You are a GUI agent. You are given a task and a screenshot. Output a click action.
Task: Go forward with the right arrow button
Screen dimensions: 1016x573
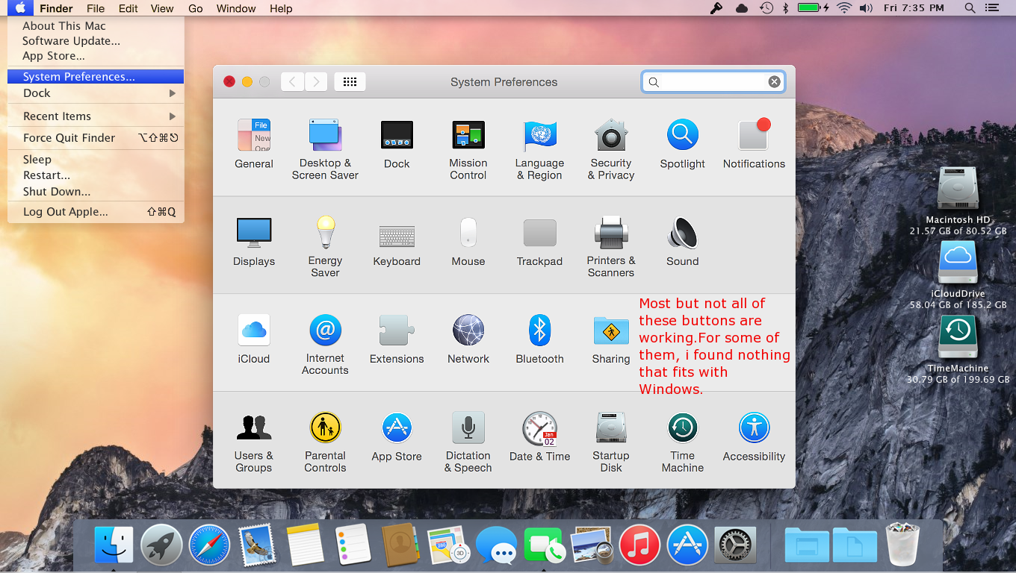pyautogui.click(x=316, y=82)
